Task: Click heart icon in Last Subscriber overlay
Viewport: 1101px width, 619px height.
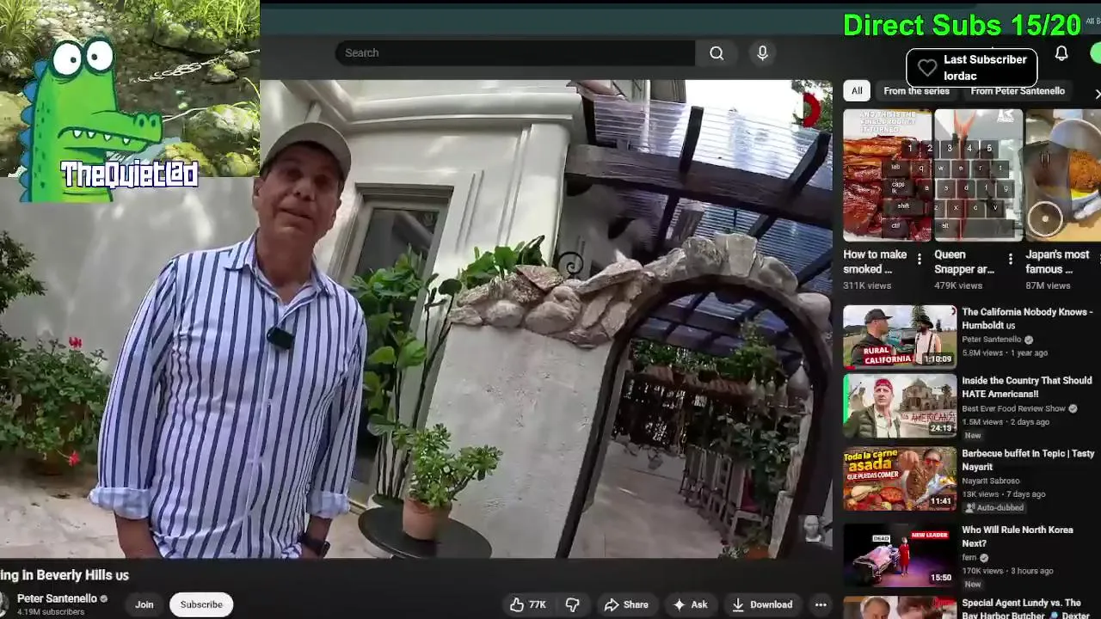Action: 926,67
